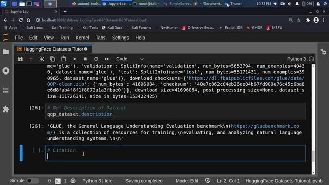Switch to root@kali terminal taskbar item
This screenshot has height=185, width=329.
[x=147, y=4]
